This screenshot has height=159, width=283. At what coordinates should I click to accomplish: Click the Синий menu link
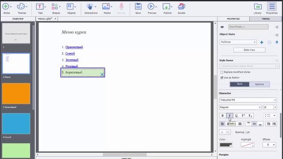(x=70, y=53)
